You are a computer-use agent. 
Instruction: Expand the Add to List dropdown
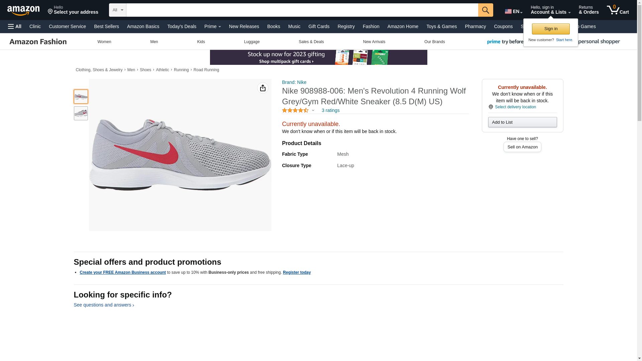coord(522,122)
